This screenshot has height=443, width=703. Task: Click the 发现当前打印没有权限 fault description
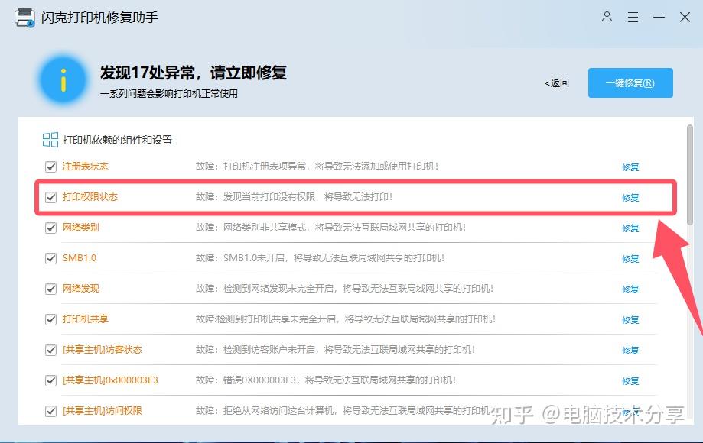coord(294,197)
